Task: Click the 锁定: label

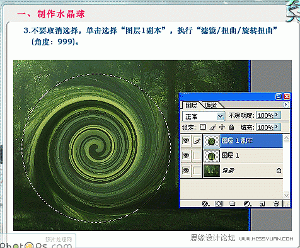Action: pos(189,127)
